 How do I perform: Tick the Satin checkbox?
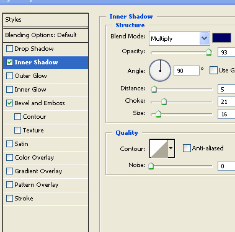click(x=9, y=144)
